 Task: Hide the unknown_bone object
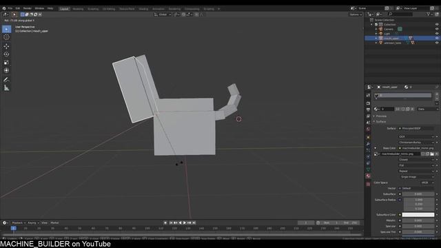click(437, 43)
